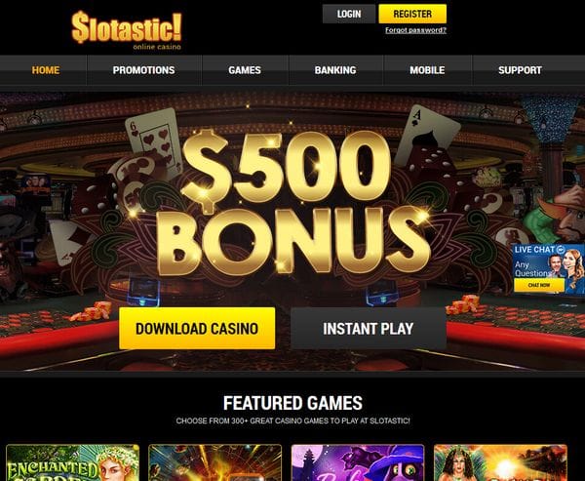Click the CHAT NOW button in live chat
Screen dimensions: 585x481
[539, 285]
